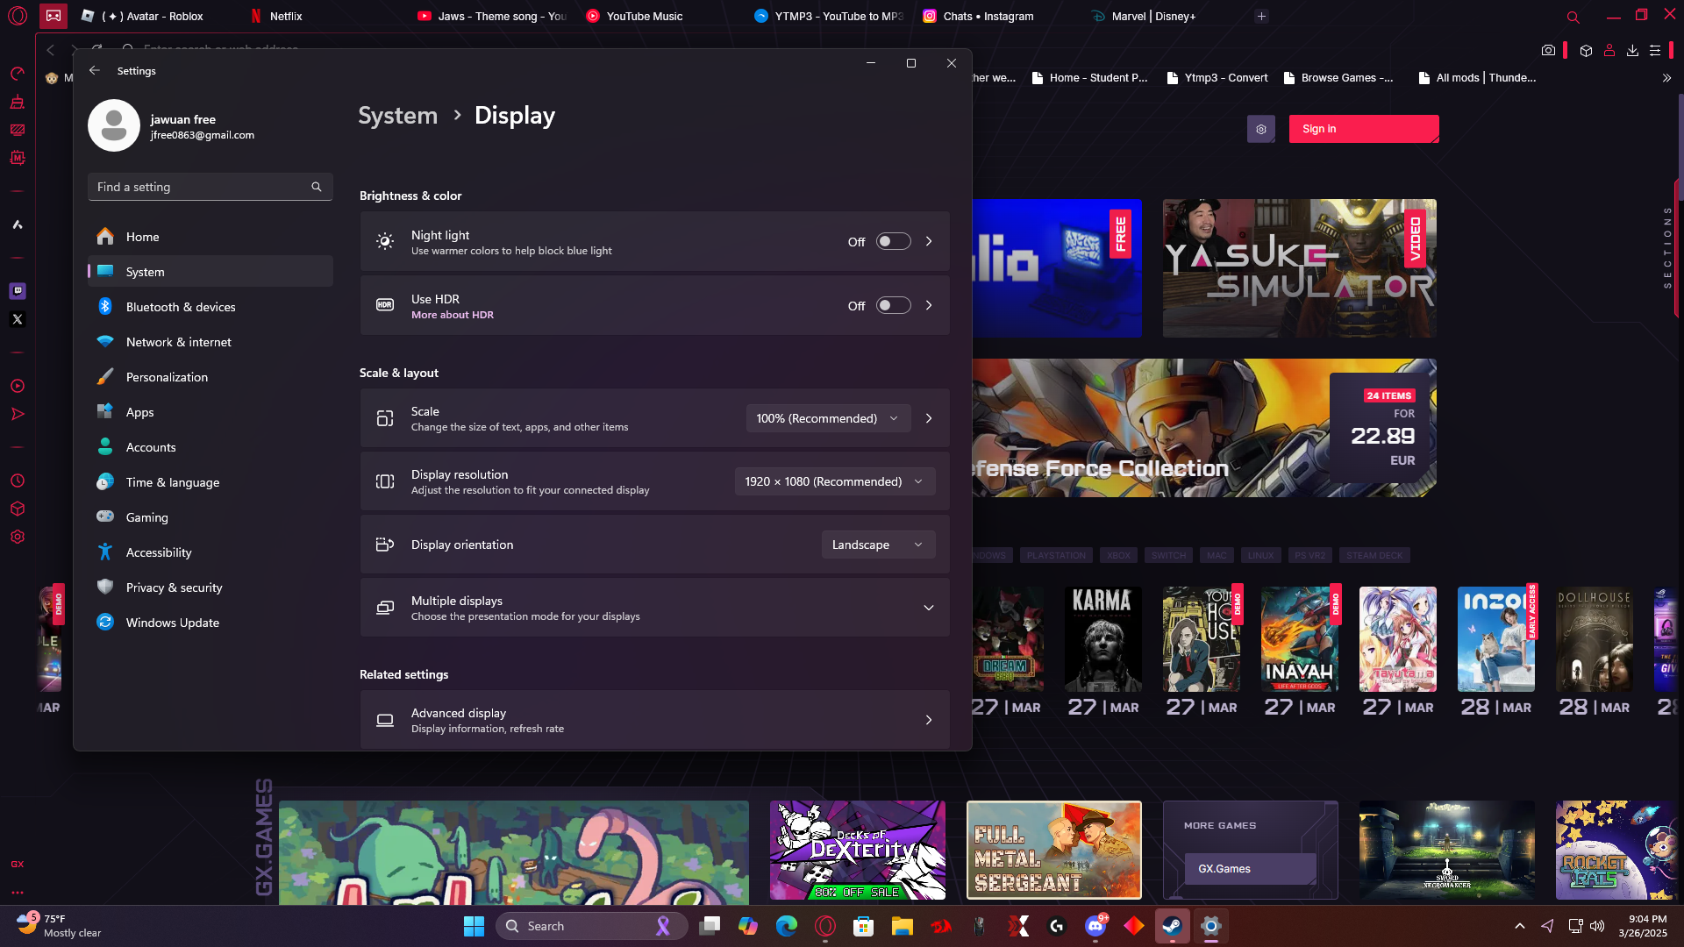The height and width of the screenshot is (947, 1684).
Task: Click the Opera snapshot camera icon
Action: pos(1548,51)
